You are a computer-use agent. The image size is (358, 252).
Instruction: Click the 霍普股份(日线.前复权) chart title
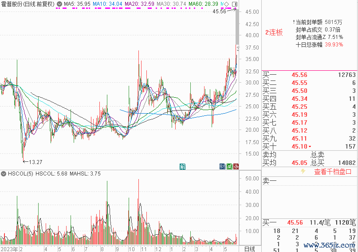(x=28, y=4)
